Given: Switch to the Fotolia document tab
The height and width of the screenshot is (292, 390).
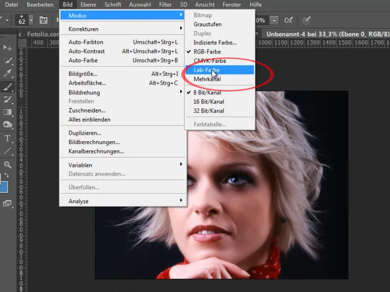Looking at the screenshot, I should pyautogui.click(x=39, y=34).
